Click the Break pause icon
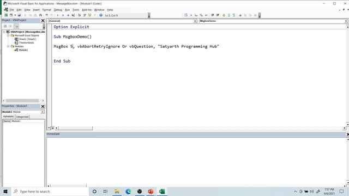The width and height of the screenshot is (349, 196). [63, 15]
